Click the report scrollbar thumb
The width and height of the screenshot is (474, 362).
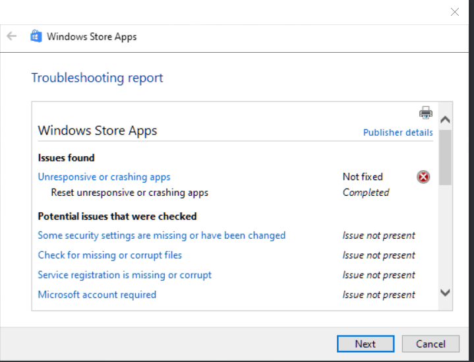click(x=445, y=157)
